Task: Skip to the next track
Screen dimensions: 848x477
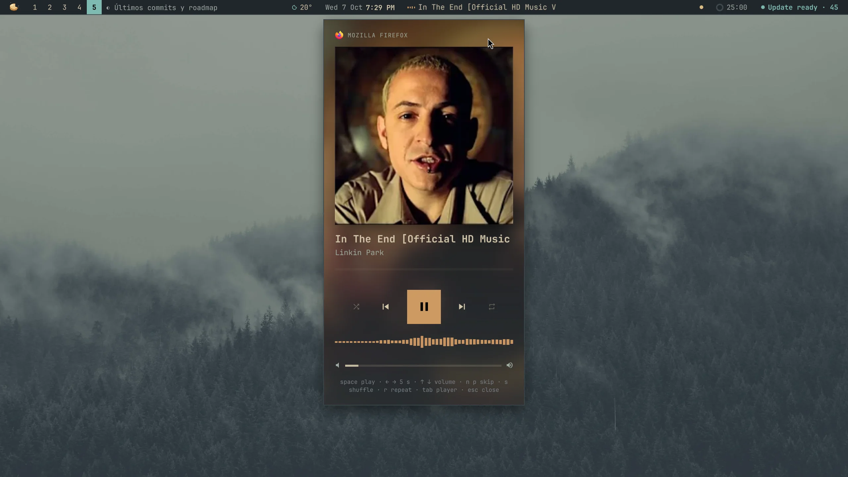Action: (462, 307)
